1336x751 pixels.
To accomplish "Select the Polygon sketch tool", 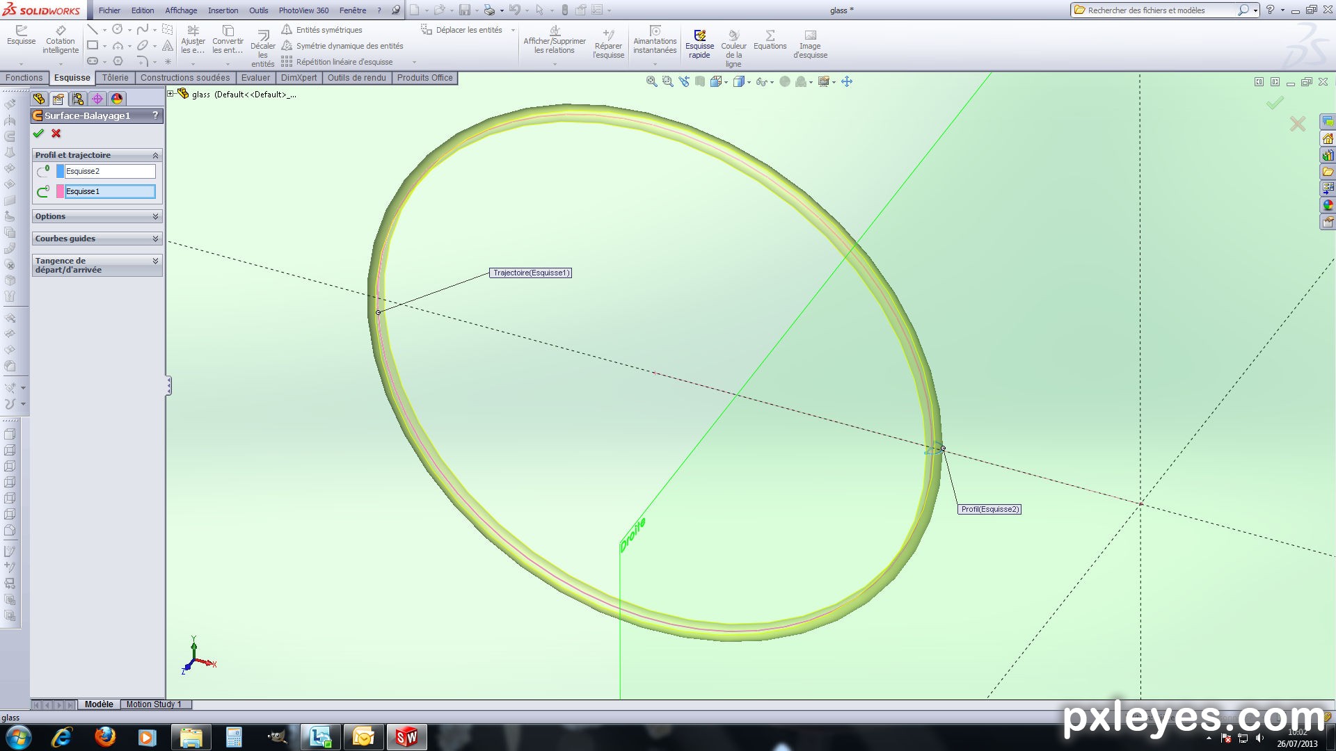I will pyautogui.click(x=118, y=61).
